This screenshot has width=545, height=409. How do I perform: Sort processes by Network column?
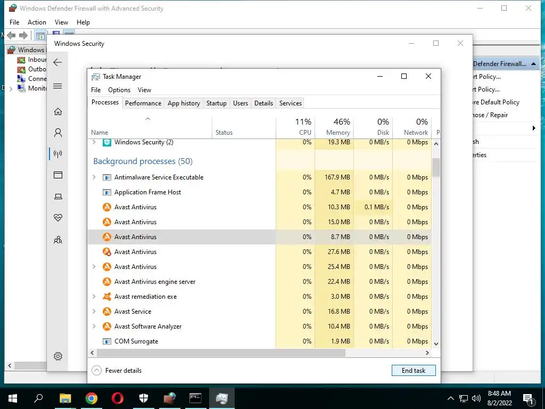click(412, 127)
